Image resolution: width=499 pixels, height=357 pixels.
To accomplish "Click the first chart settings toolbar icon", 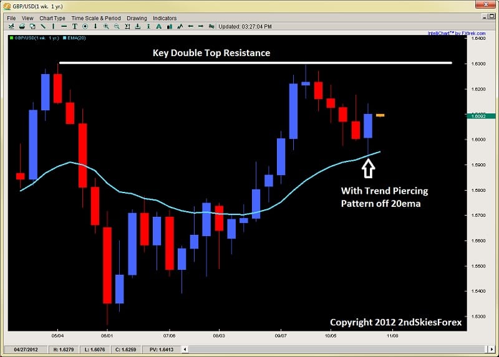I will 11,27.
